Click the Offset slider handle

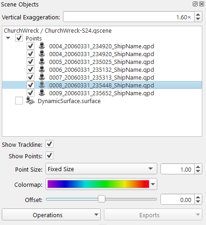pyautogui.click(x=102, y=199)
